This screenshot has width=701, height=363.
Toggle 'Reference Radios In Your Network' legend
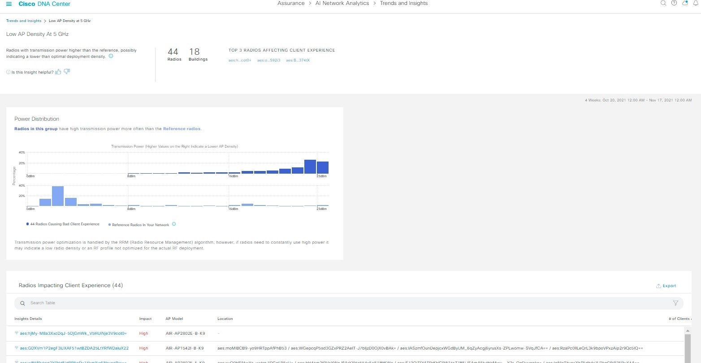139,224
